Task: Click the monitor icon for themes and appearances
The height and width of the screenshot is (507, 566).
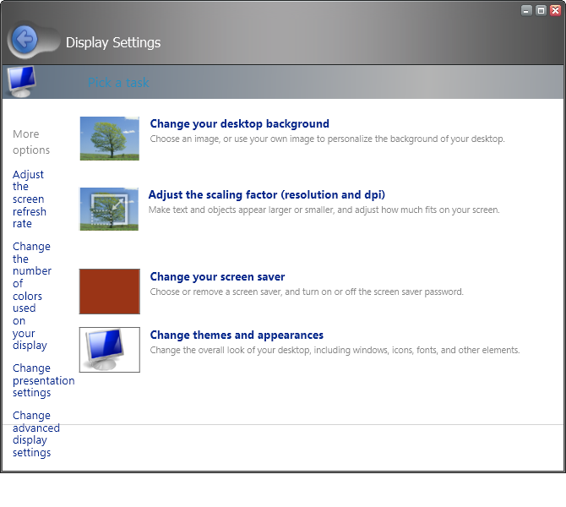Action: point(109,349)
